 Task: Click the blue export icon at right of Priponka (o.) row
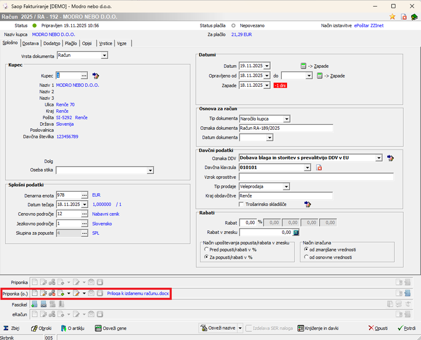[x=407, y=293]
